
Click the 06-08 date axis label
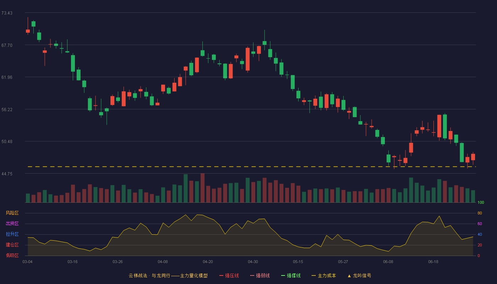point(388,262)
